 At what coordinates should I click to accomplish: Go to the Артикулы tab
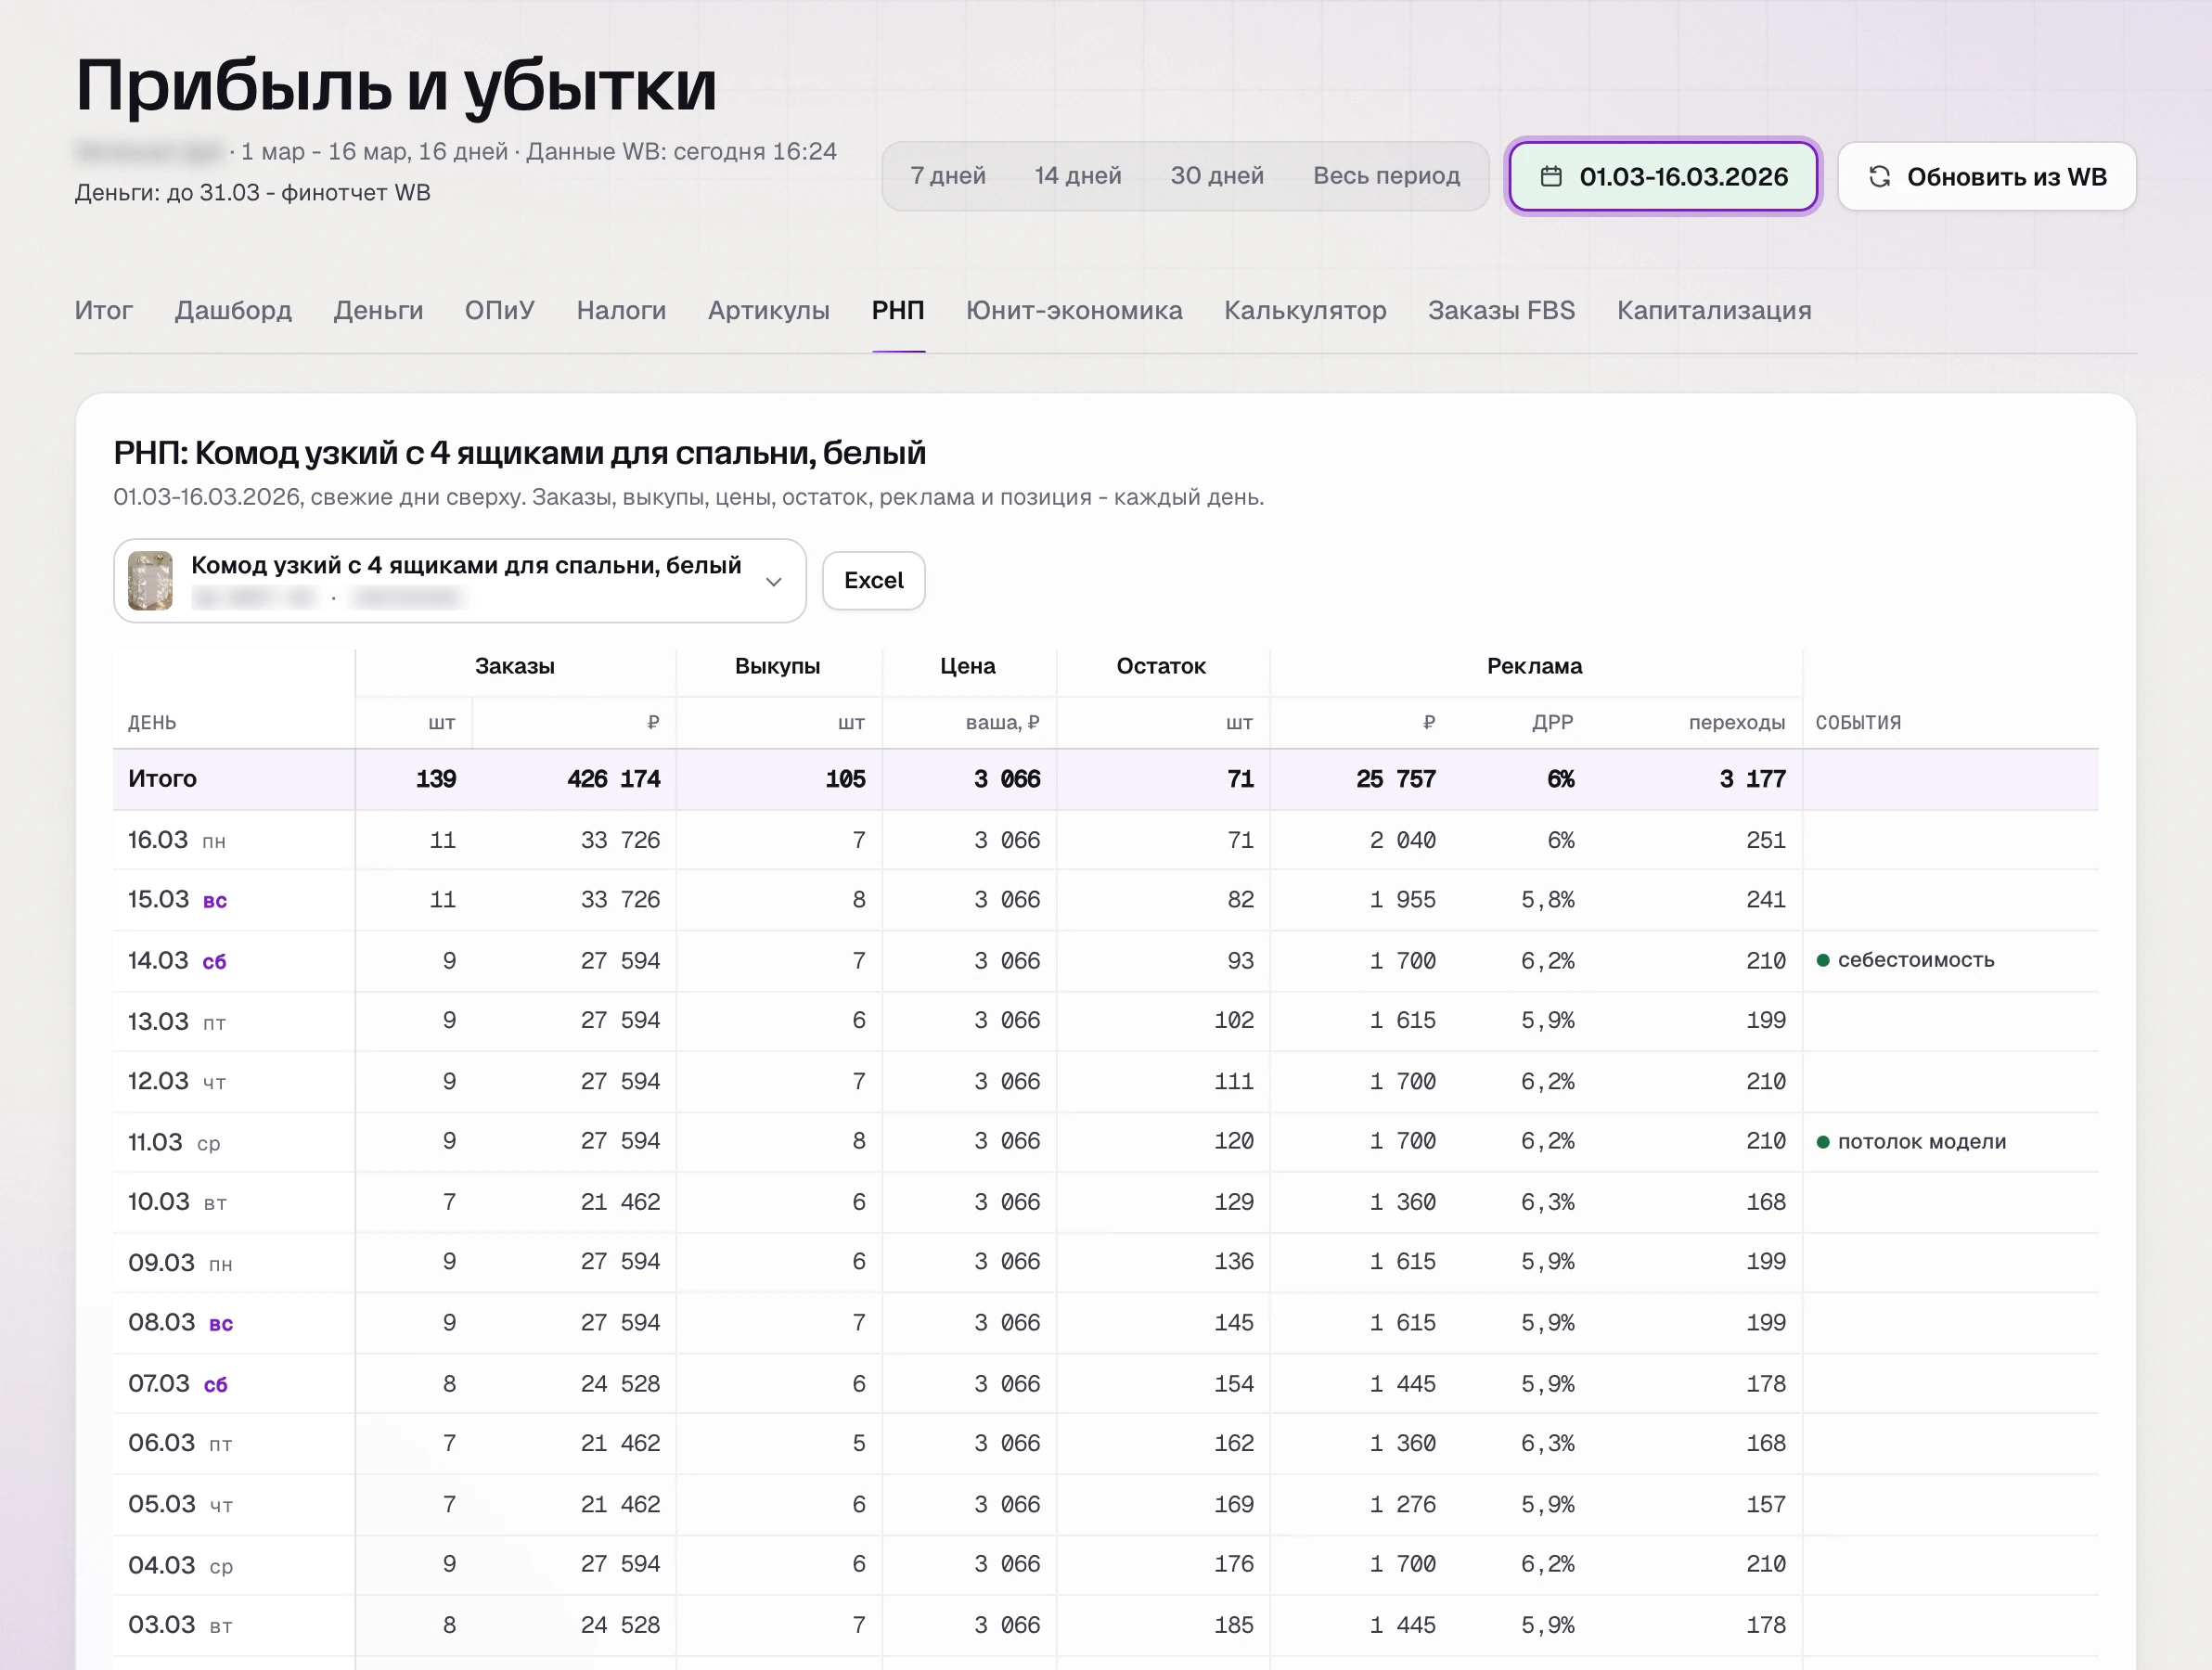tap(768, 310)
